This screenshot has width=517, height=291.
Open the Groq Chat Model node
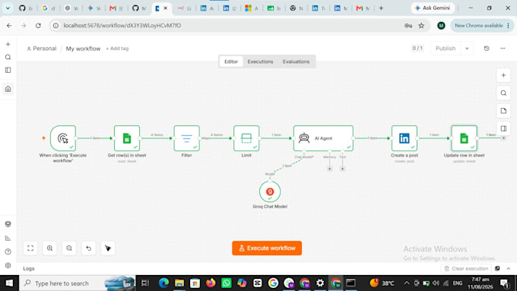click(270, 191)
